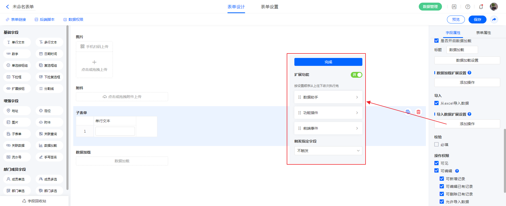Switch to the 表单属性 tab
This screenshot has height=206, width=506.
click(x=483, y=33)
